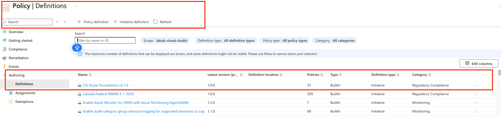Viewport: 501px width, 117px height.
Task: Select the Compliance sidebar icon
Action: (x=5, y=49)
